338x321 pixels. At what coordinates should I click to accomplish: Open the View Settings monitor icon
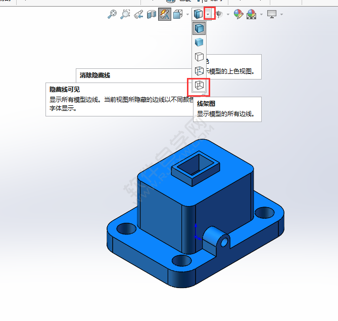(x=272, y=14)
